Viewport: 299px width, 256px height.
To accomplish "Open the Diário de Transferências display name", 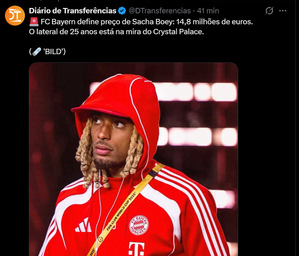I will 72,10.
